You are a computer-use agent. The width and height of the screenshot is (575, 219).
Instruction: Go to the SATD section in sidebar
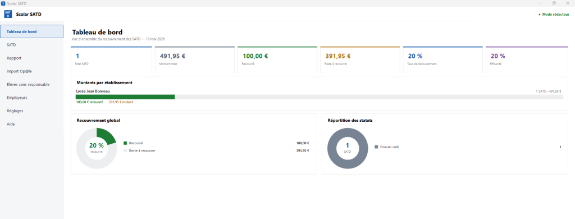(x=32, y=45)
